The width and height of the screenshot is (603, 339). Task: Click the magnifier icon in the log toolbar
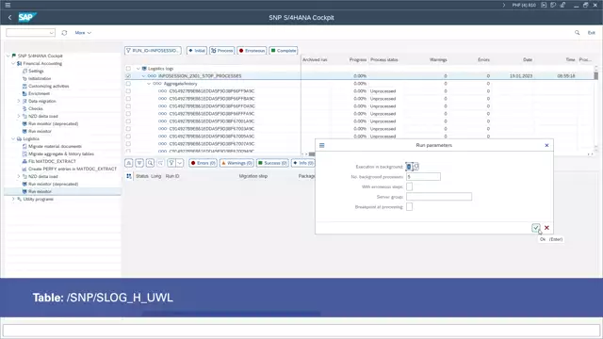point(150,163)
